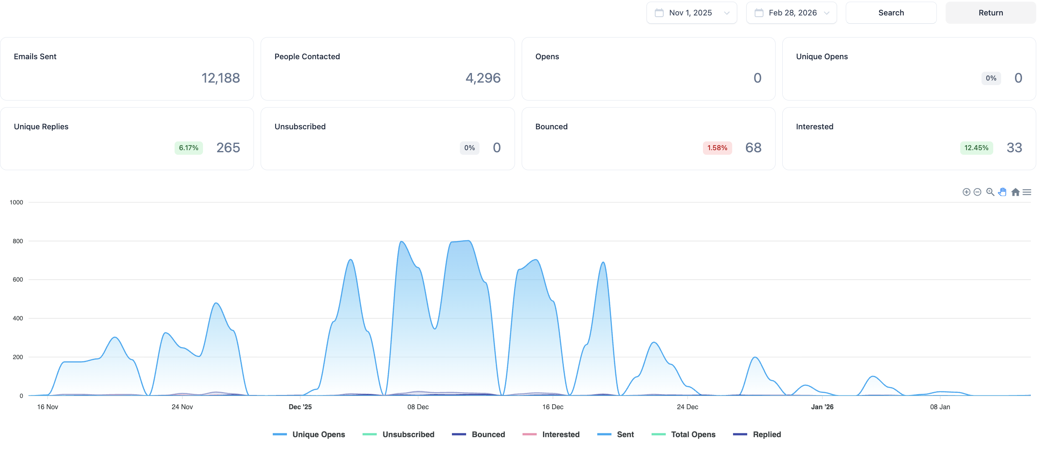Click the 6.17% Unique Replies badge
This screenshot has height=453, width=1040.
click(189, 148)
